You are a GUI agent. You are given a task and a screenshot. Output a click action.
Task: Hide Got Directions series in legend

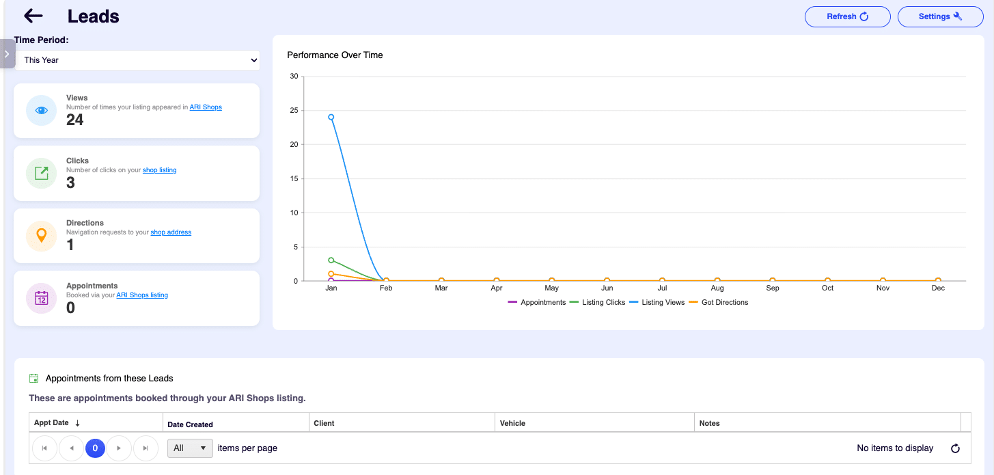[x=724, y=302]
